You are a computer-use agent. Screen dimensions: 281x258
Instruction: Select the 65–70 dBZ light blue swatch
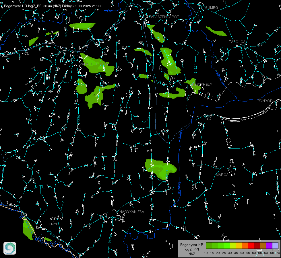click(x=275, y=245)
